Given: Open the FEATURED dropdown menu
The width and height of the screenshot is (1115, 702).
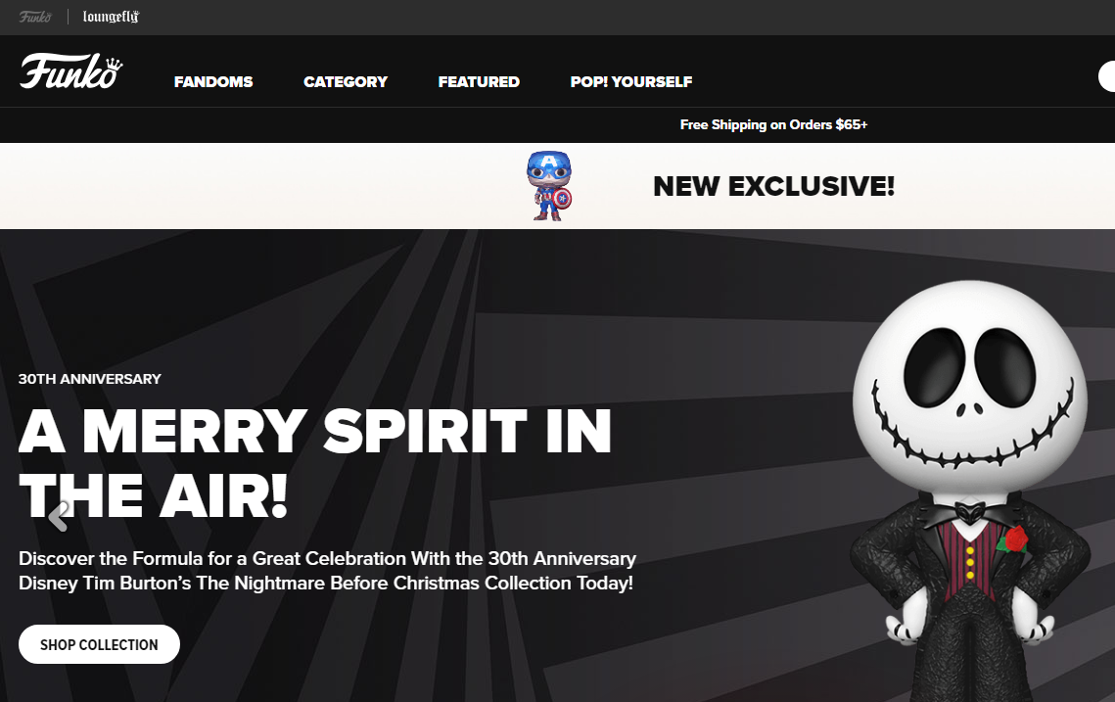Looking at the screenshot, I should (479, 82).
